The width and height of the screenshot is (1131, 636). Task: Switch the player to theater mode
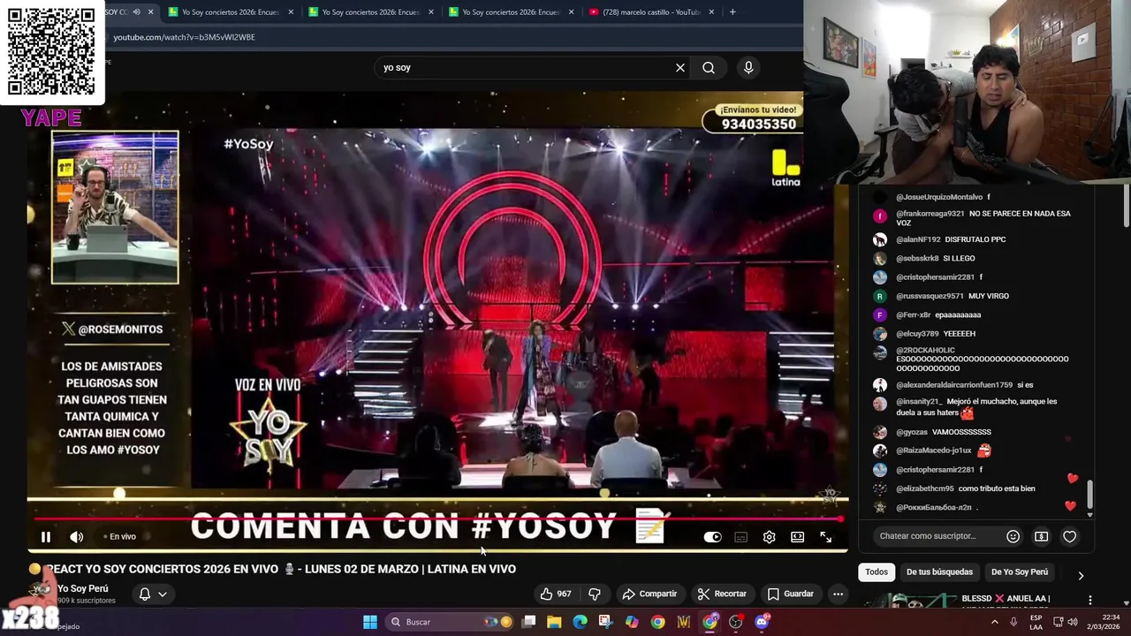click(x=797, y=536)
